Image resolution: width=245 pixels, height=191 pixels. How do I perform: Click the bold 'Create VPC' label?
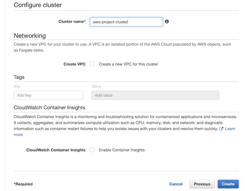[x=74, y=64]
